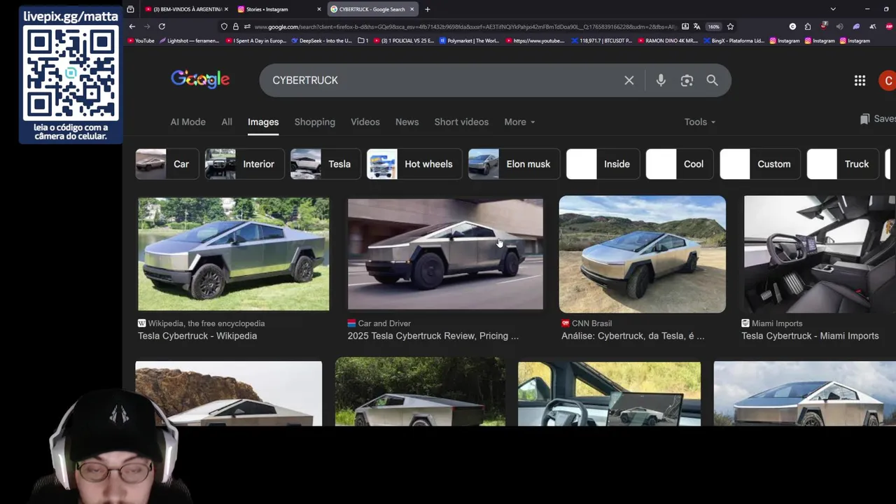The image size is (896, 504).
Task: Filter images by the Interior chip
Action: point(244,164)
